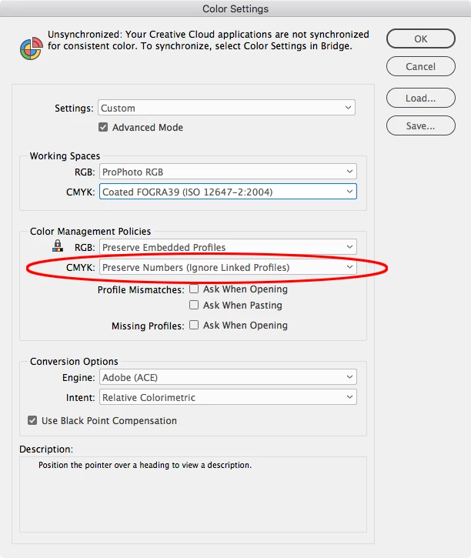Click the lock icon beside RGB policy
This screenshot has width=471, height=558.
coord(58,246)
